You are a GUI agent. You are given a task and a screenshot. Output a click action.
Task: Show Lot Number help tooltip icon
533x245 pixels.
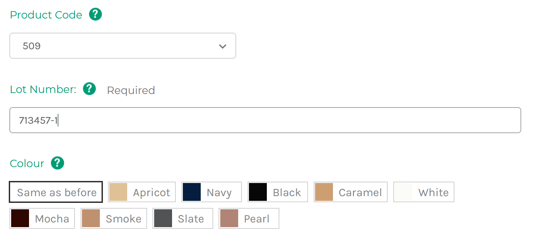pyautogui.click(x=89, y=89)
